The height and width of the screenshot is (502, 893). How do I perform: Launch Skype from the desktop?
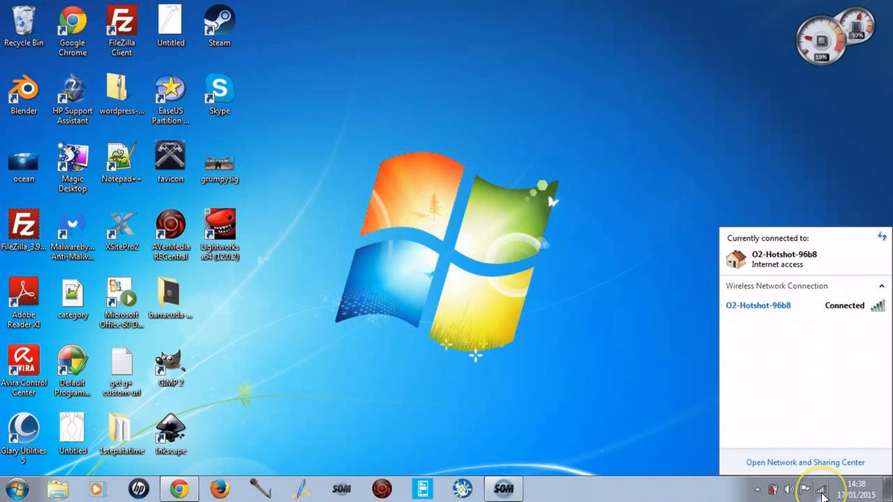(x=218, y=92)
